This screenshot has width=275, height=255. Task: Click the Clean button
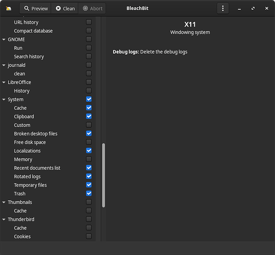(65, 8)
